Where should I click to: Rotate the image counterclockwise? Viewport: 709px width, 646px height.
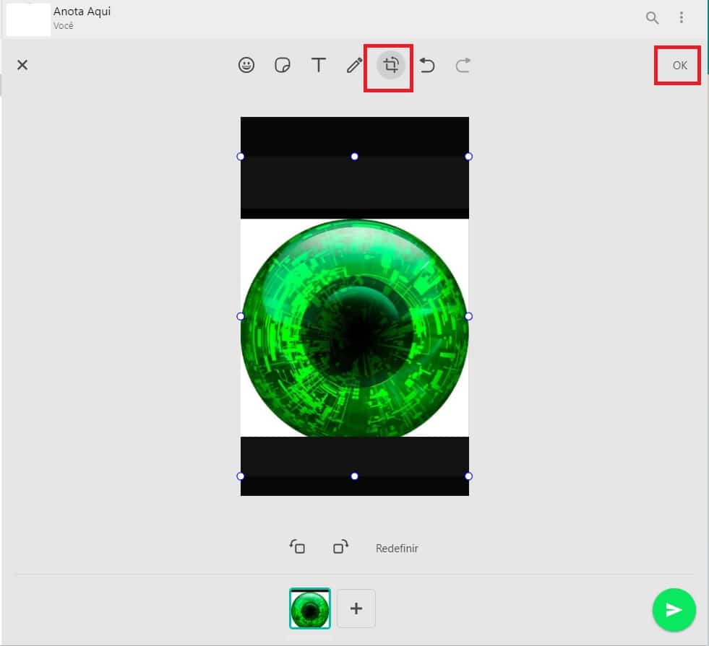[297, 547]
